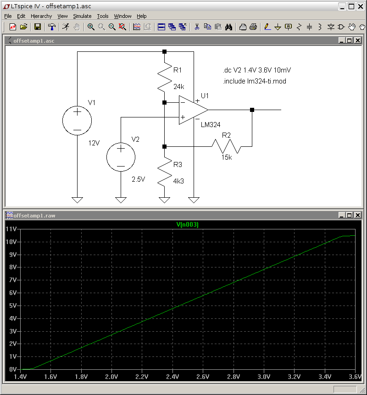Create a new schematic
Screen dimensions: 367x395
pos(12,27)
